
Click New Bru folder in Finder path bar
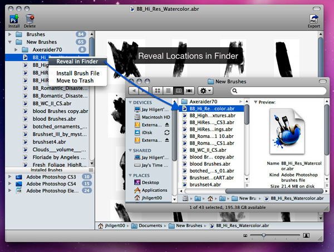coord(244,199)
